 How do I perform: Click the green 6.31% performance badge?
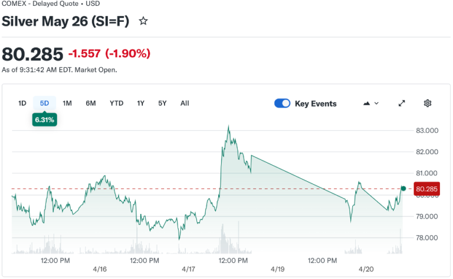[x=44, y=120]
